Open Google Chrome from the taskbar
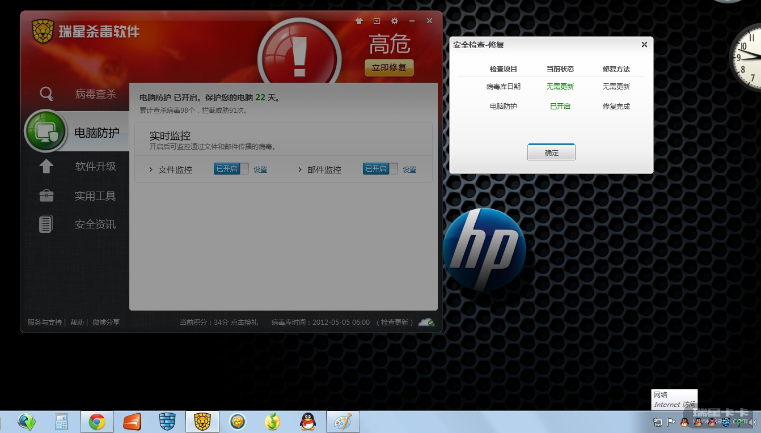Image resolution: width=761 pixels, height=433 pixels. 97,422
